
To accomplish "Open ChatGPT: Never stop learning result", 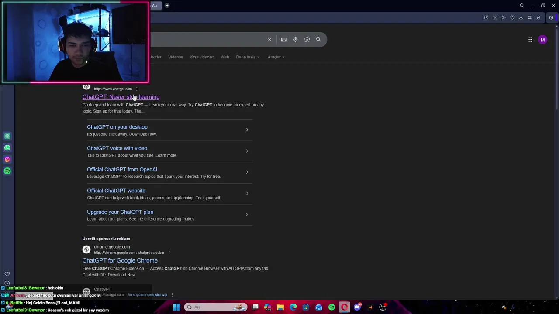I will (121, 97).
